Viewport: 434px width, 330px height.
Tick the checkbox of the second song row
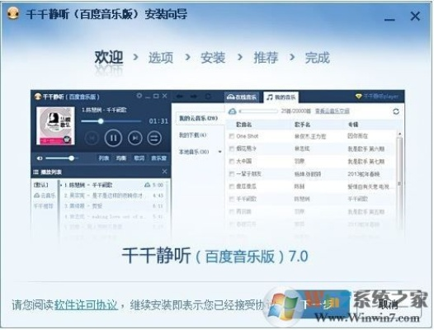pos(232,148)
